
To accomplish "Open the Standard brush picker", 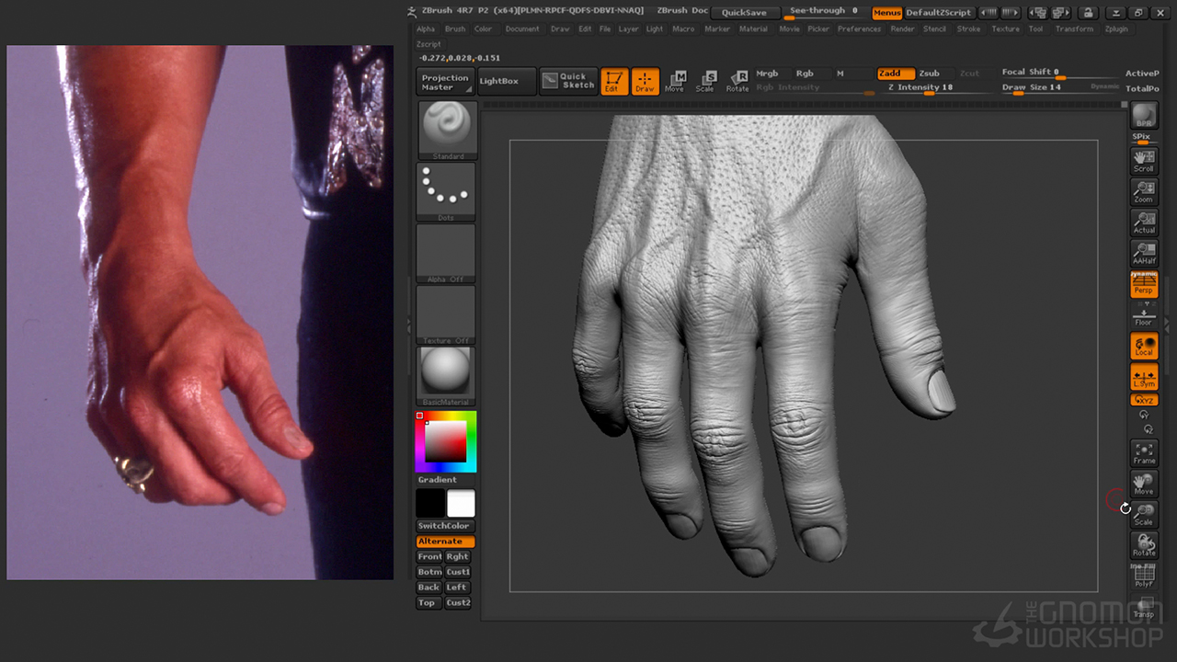I will [447, 130].
